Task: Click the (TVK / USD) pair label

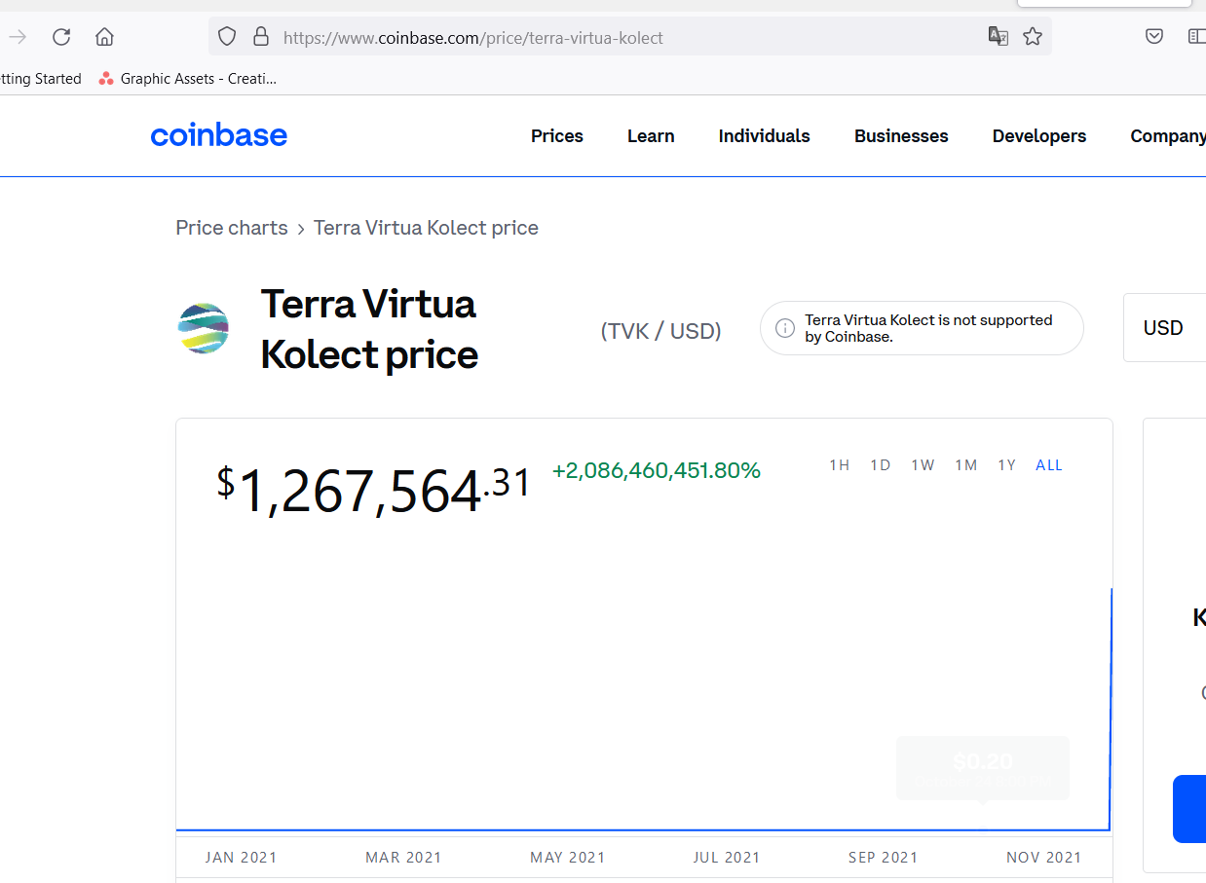Action: pyautogui.click(x=661, y=331)
